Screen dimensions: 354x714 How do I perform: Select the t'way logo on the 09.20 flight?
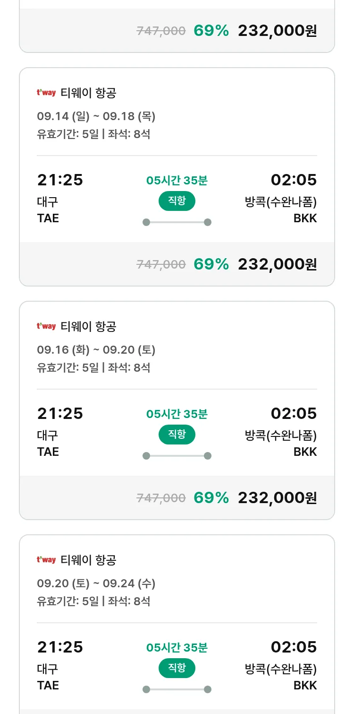[x=46, y=560]
